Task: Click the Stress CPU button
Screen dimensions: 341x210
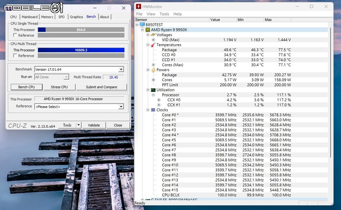Action: point(59,87)
